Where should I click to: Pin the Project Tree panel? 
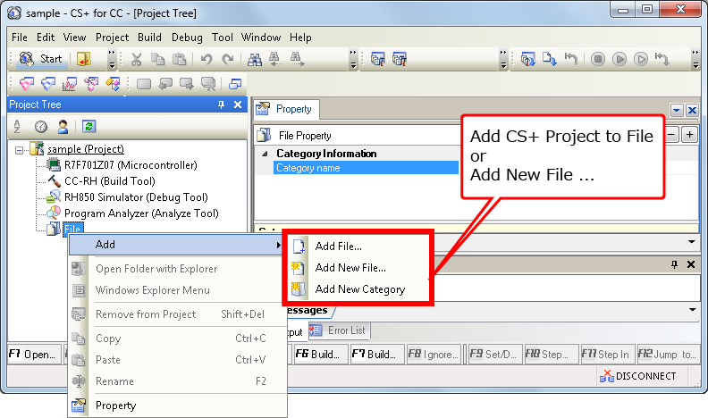tap(222, 104)
